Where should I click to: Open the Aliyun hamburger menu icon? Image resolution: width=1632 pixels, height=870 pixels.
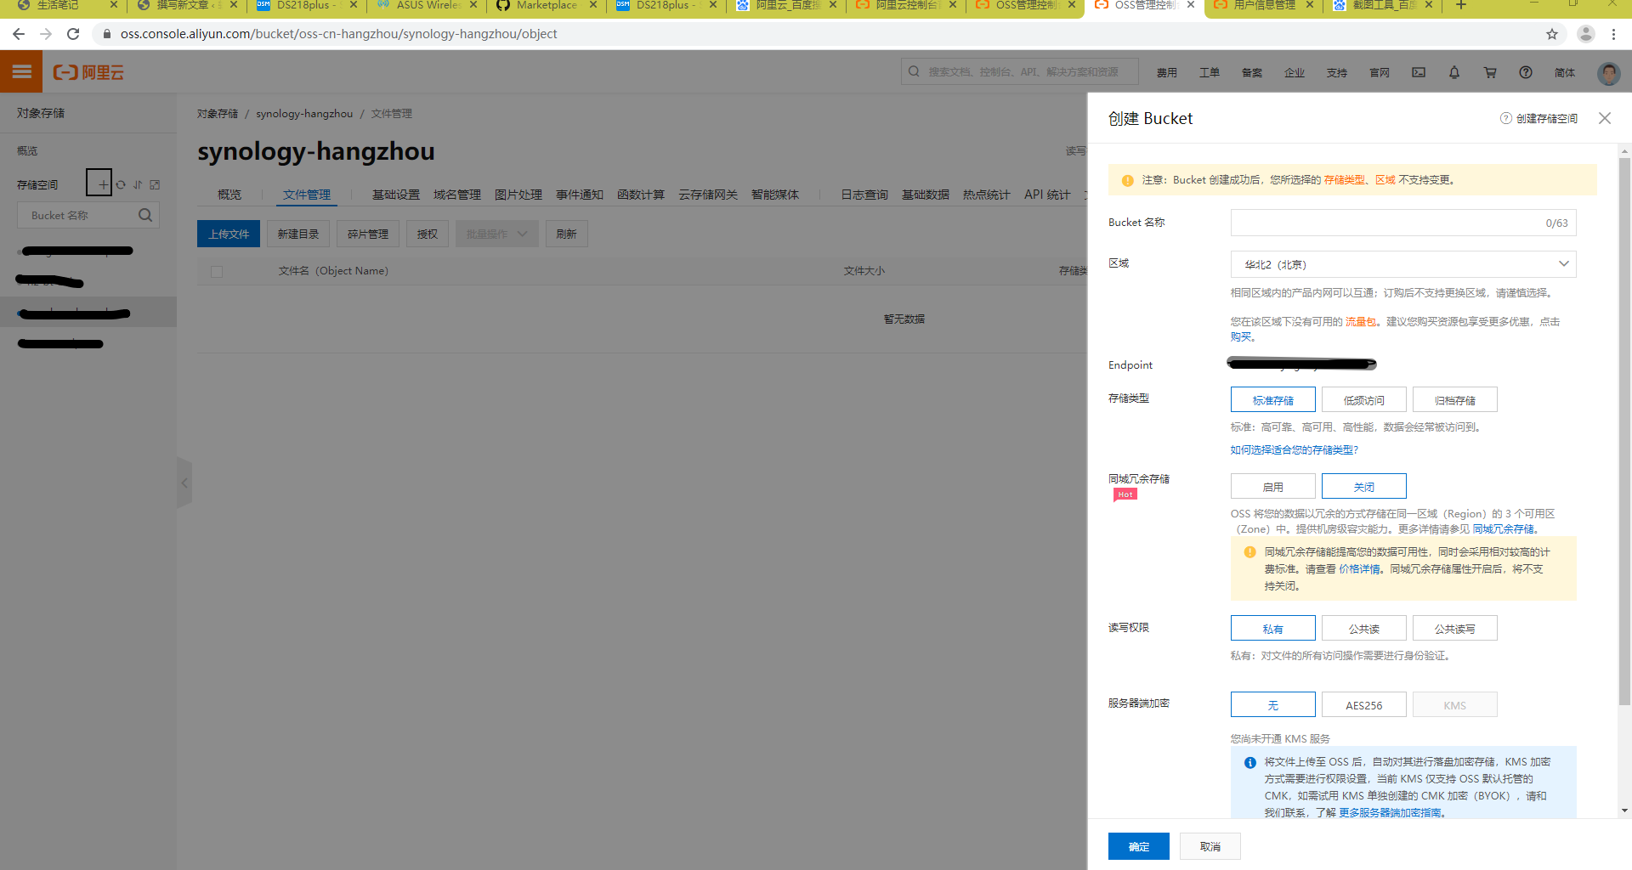[x=21, y=72]
